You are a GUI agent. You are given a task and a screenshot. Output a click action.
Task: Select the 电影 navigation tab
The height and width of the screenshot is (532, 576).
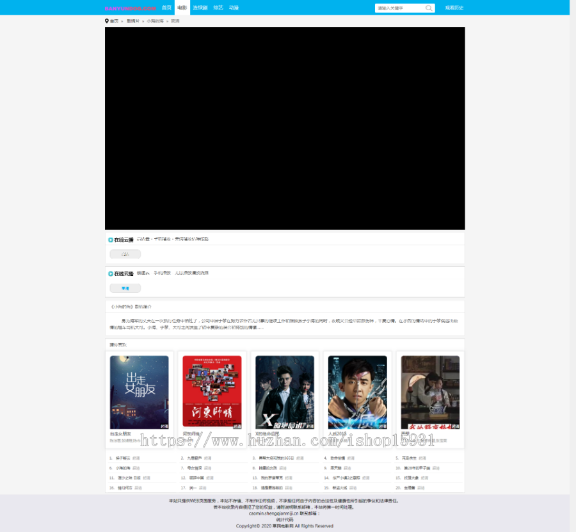(x=182, y=8)
